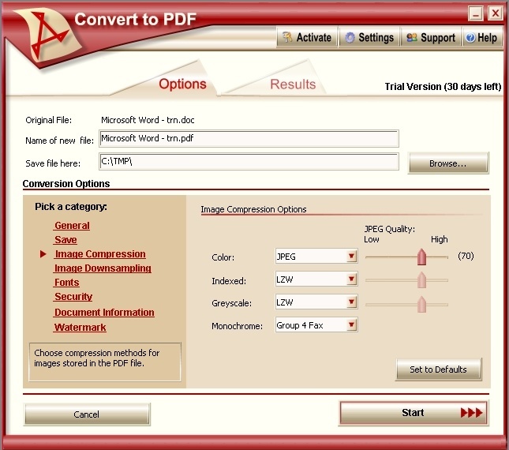The height and width of the screenshot is (450, 509).
Task: Select the Fonts category
Action: coord(66,283)
